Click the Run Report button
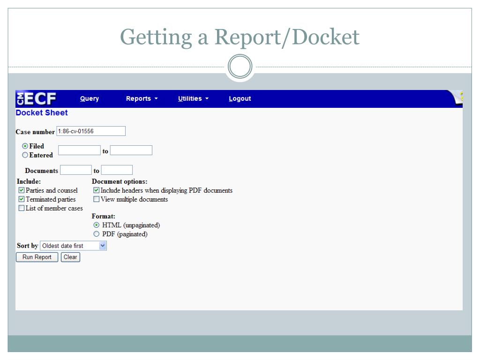Viewport: 480px width, 360px height. click(36, 257)
